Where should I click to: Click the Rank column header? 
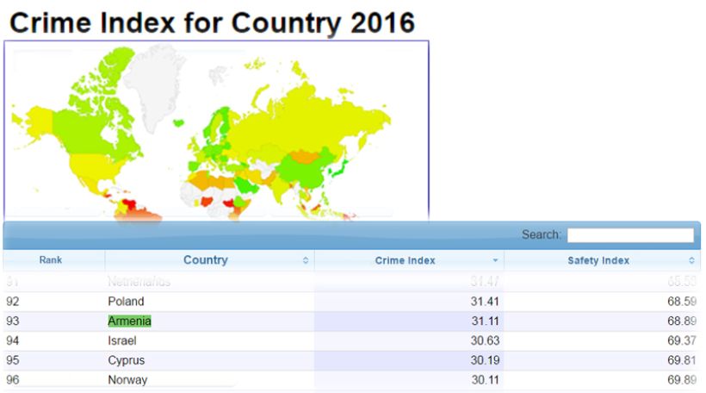point(51,260)
